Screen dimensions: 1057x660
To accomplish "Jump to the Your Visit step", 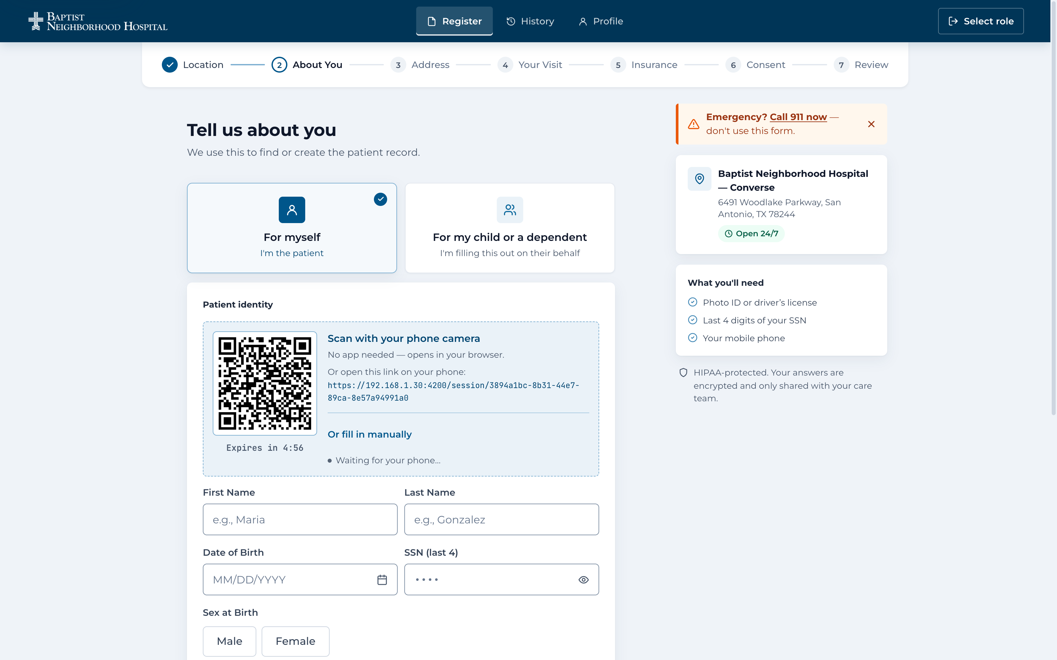I will click(530, 65).
